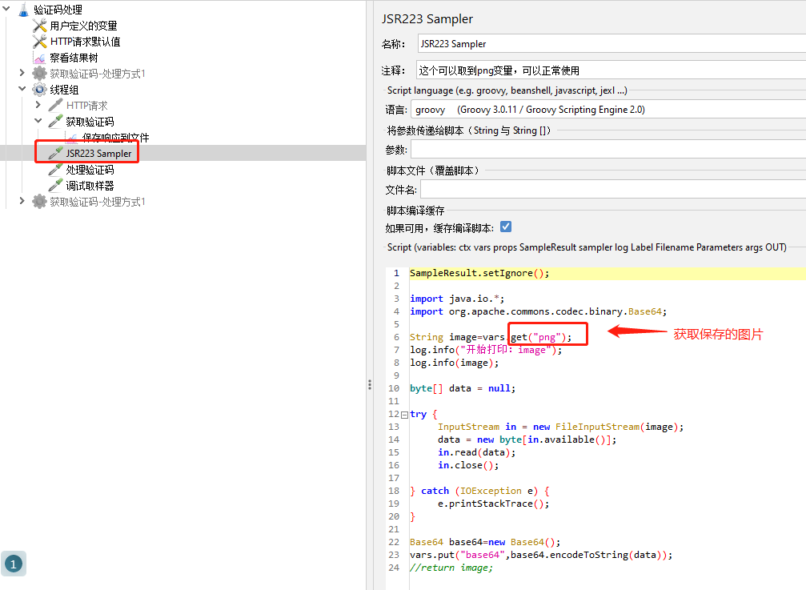This screenshot has height=590, width=806.
Task: Select 保存响应到文件 in the tree
Action: 115,137
